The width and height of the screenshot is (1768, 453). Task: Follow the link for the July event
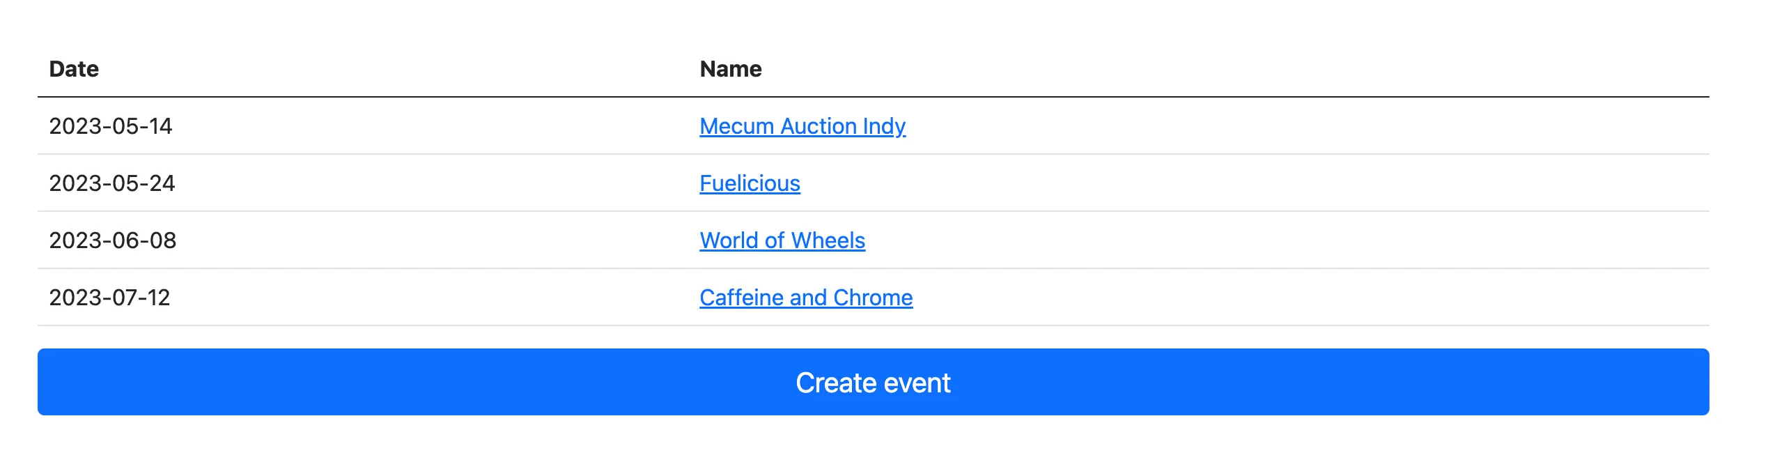805,298
